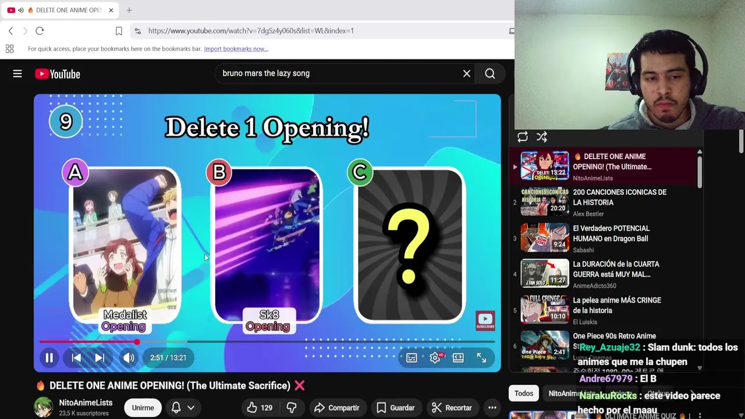Open more actions three-dot menu
745x419 pixels.
click(492, 408)
